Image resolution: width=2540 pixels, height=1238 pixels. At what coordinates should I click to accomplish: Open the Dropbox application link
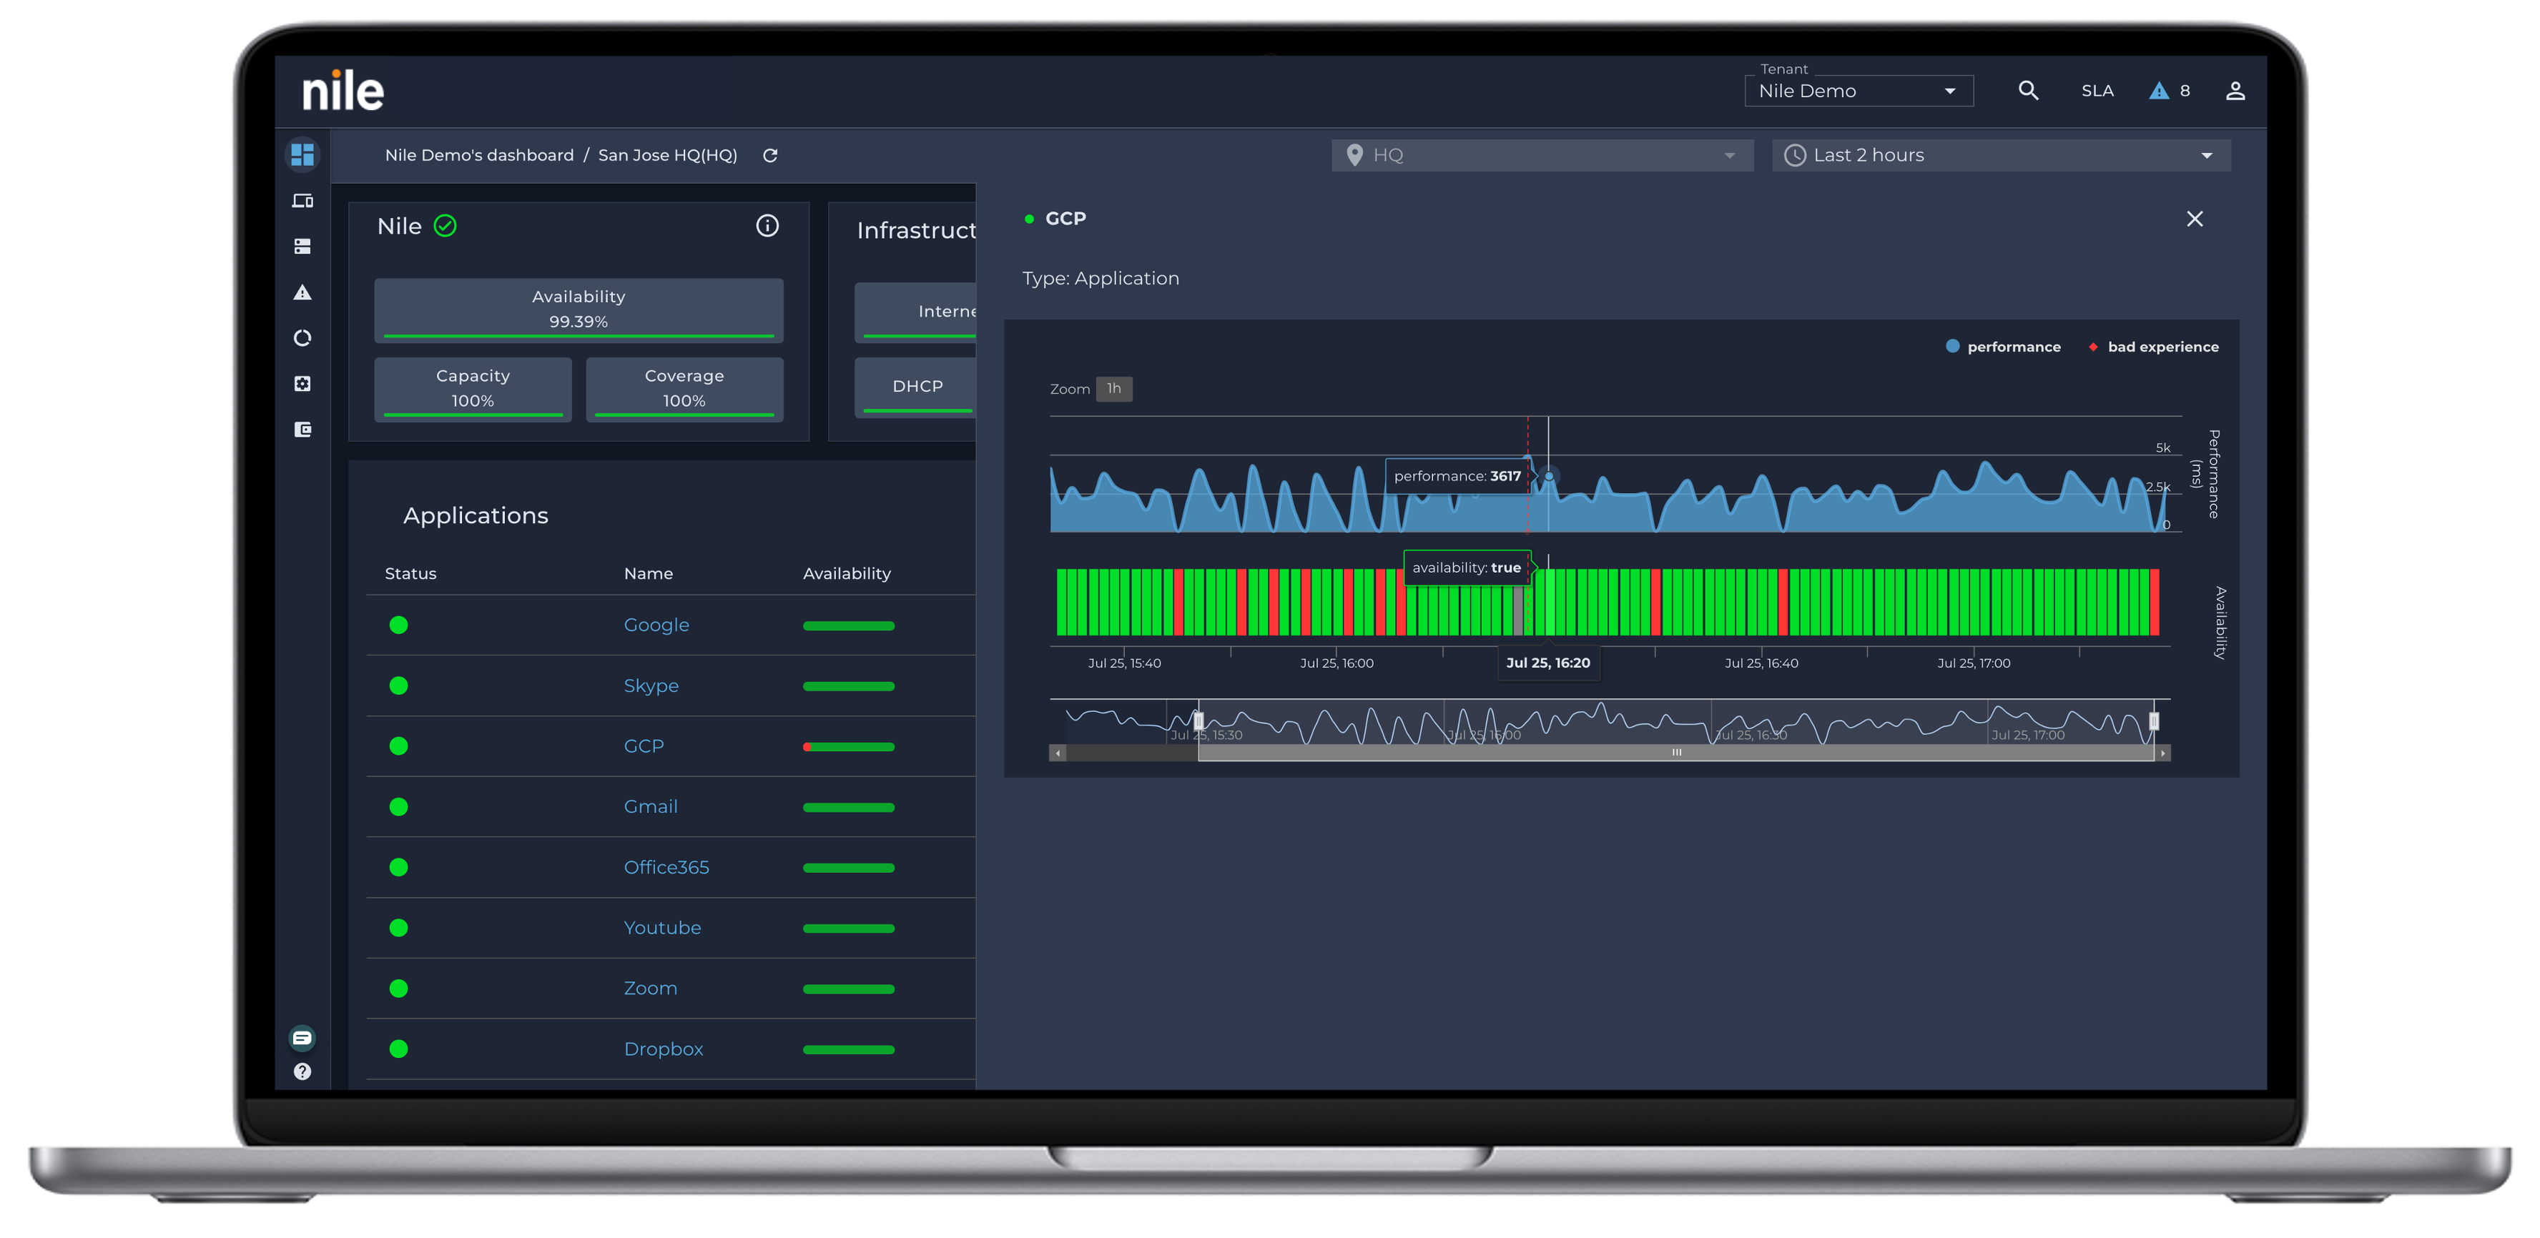[x=663, y=1050]
